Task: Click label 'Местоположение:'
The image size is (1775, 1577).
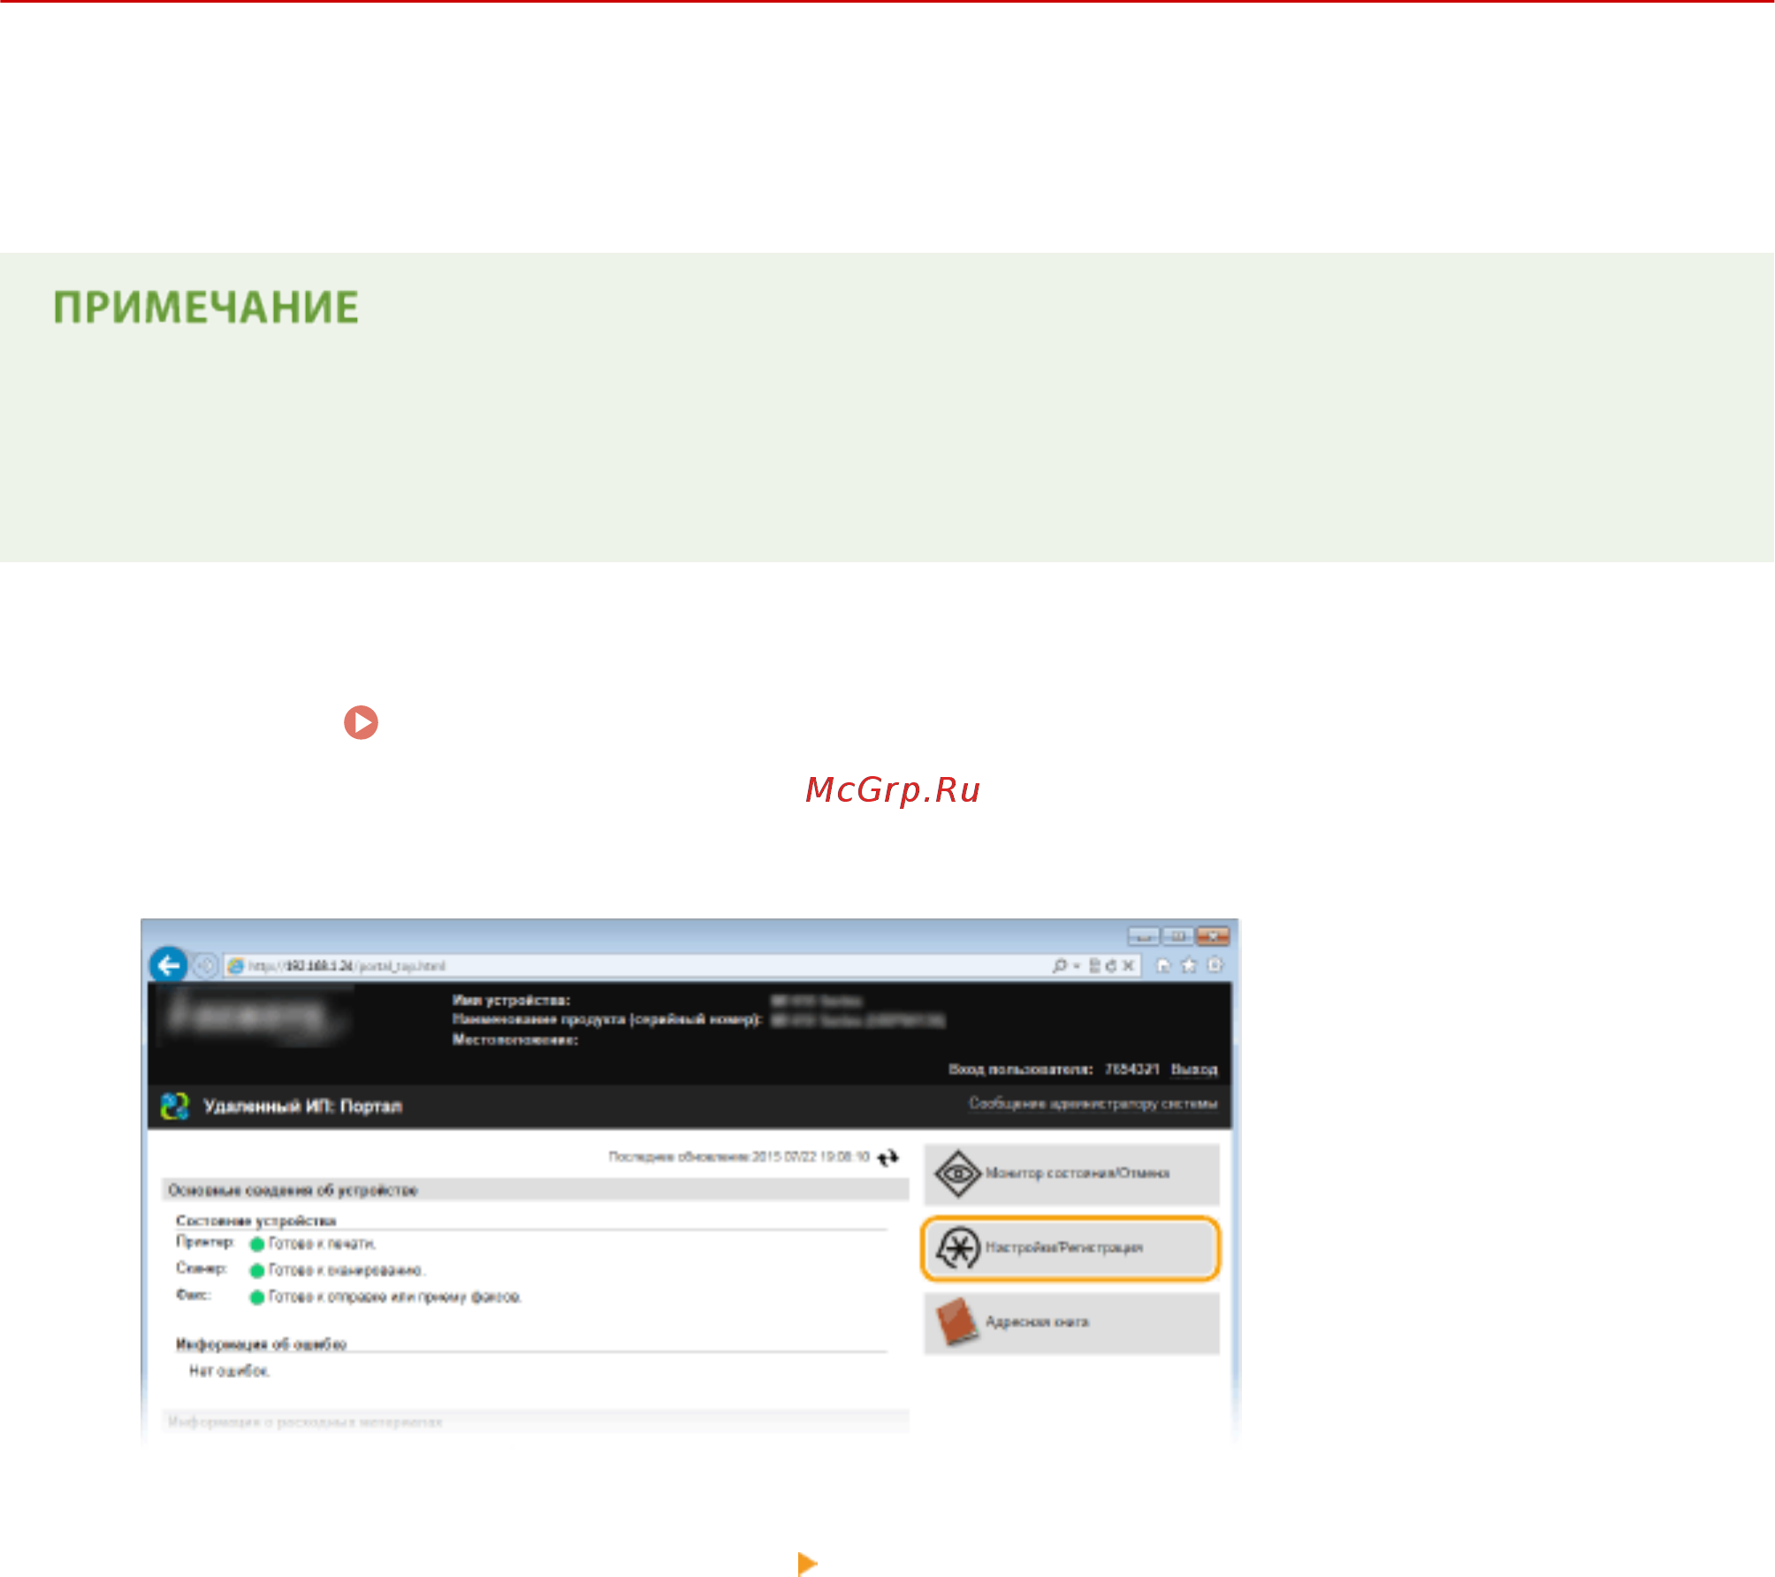Action: 515,1040
